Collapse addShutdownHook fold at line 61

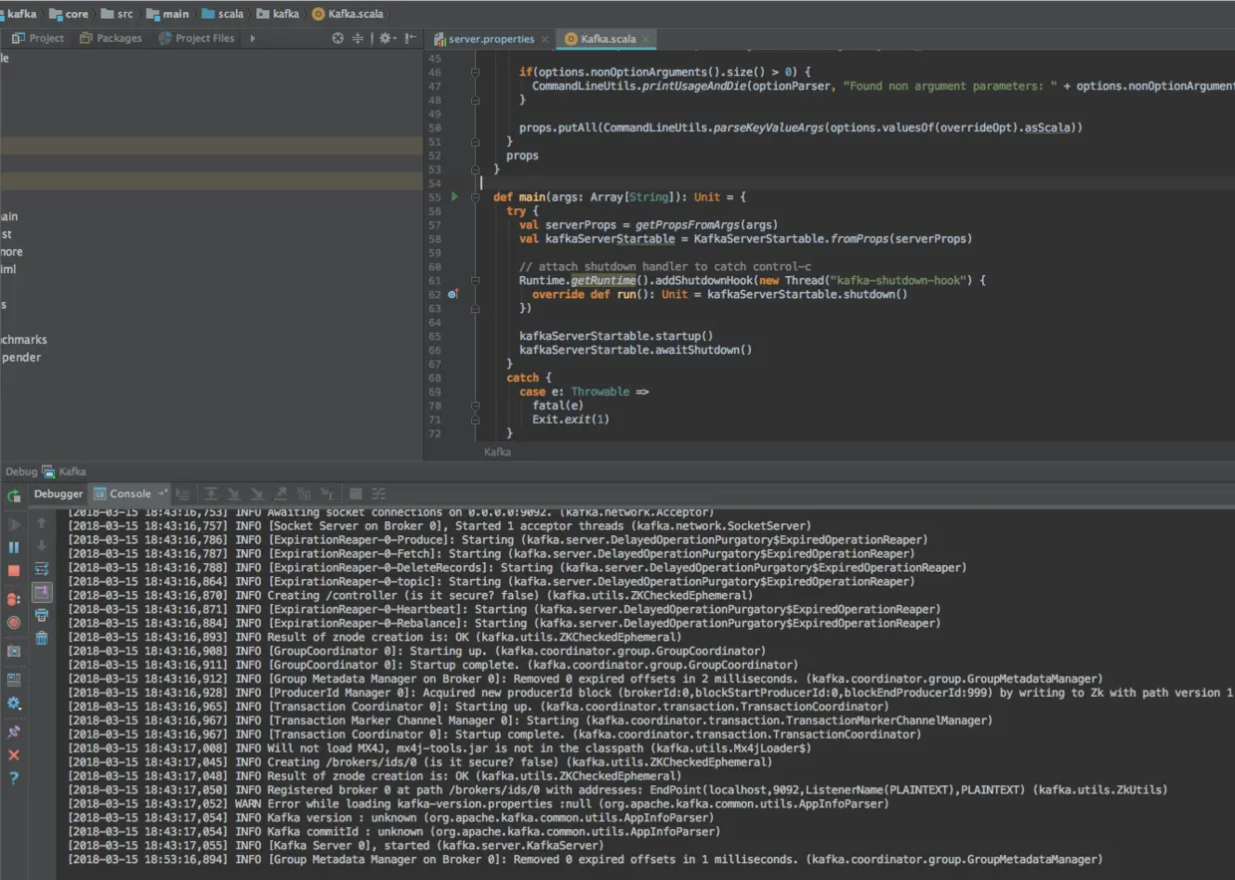coord(476,280)
